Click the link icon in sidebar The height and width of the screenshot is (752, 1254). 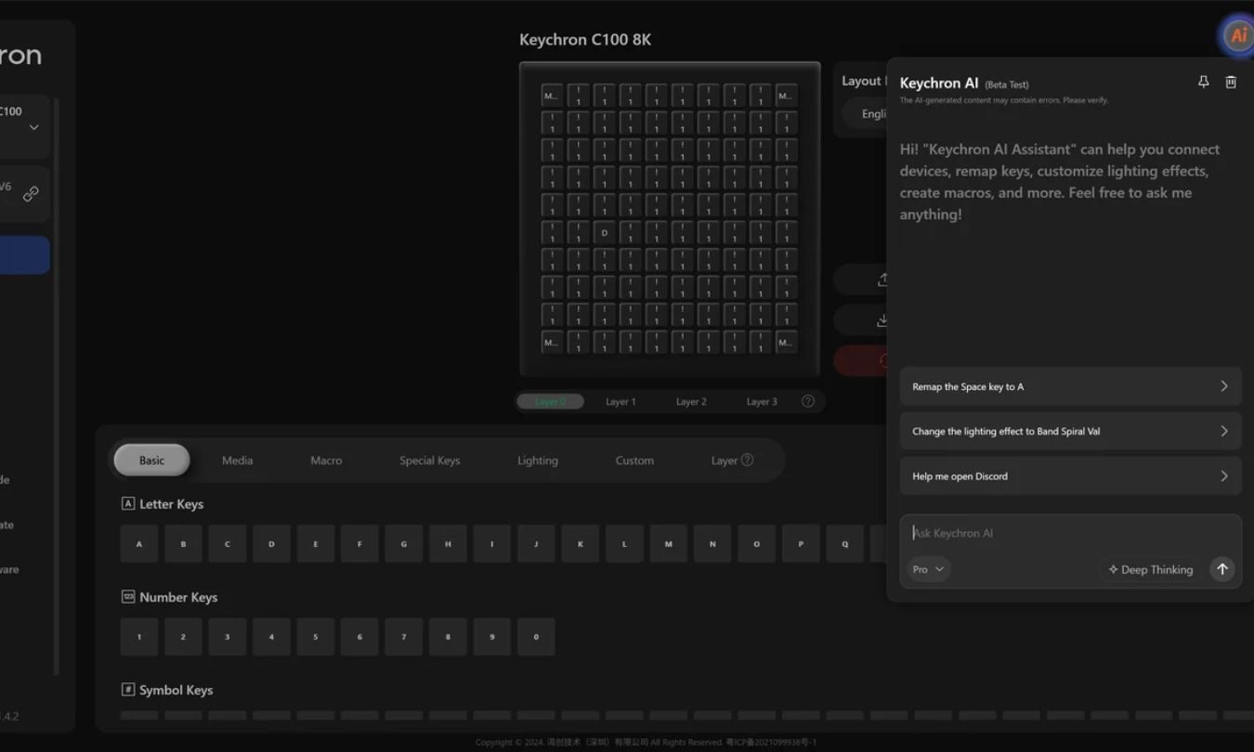click(31, 194)
